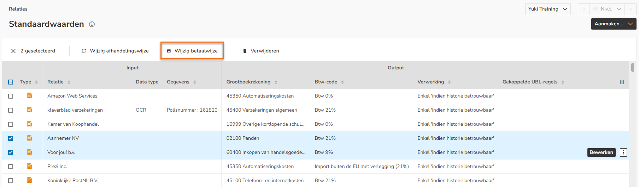
Task: Click the three-dot menu on Voor jou! row
Action: click(623, 152)
